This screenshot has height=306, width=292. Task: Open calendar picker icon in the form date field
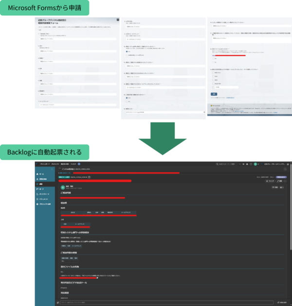pos(204,112)
